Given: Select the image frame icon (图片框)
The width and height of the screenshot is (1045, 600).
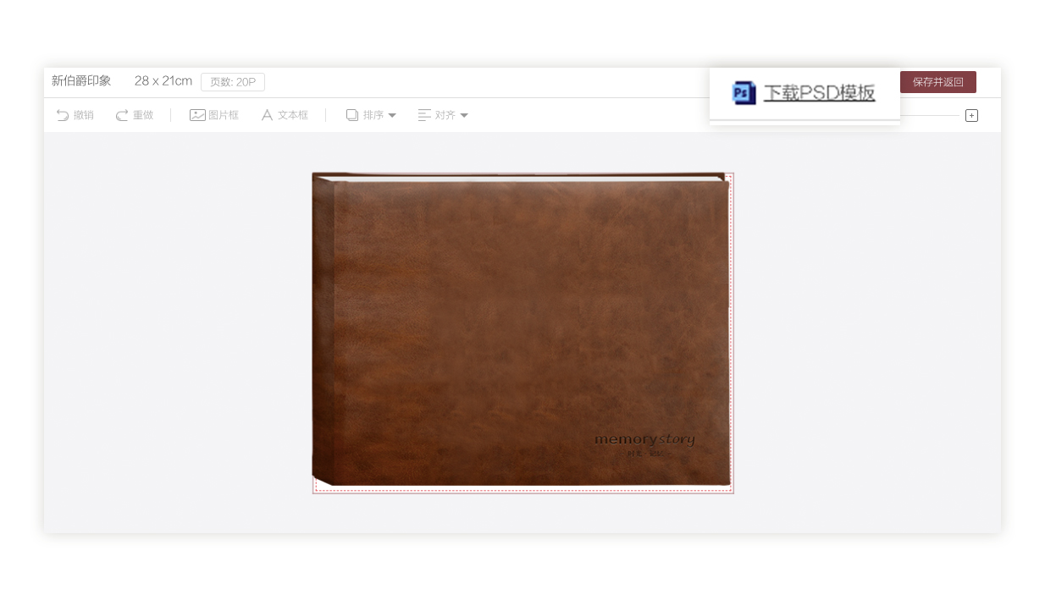Looking at the screenshot, I should coord(197,115).
